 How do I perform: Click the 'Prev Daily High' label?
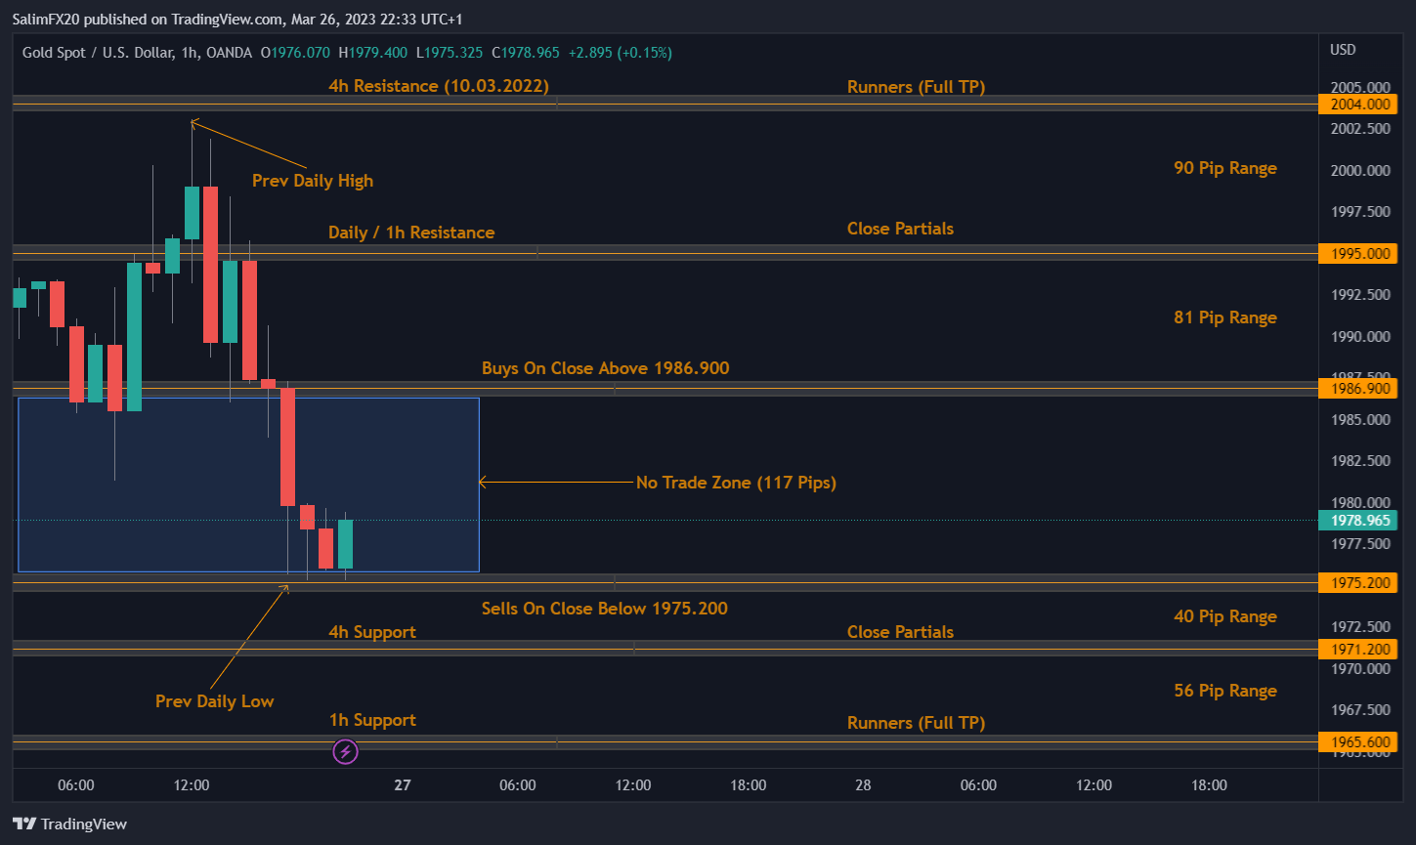[x=313, y=181]
